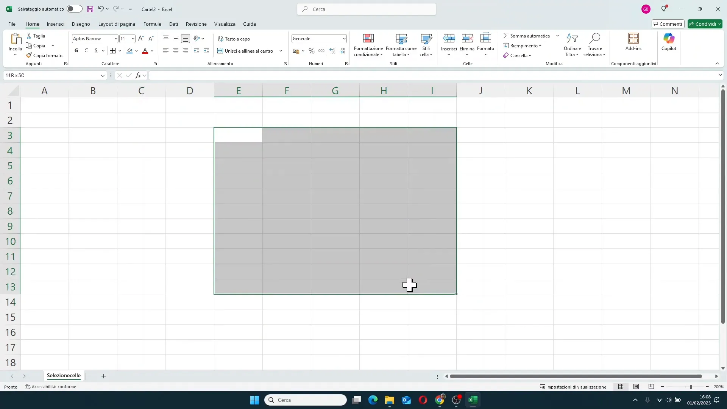This screenshot has height=409, width=727.
Task: Open Impostazioni di visualizzazione
Action: click(573, 387)
